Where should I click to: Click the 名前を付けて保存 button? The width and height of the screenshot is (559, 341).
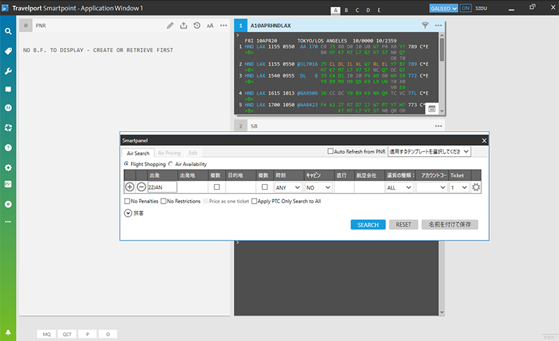pos(449,225)
